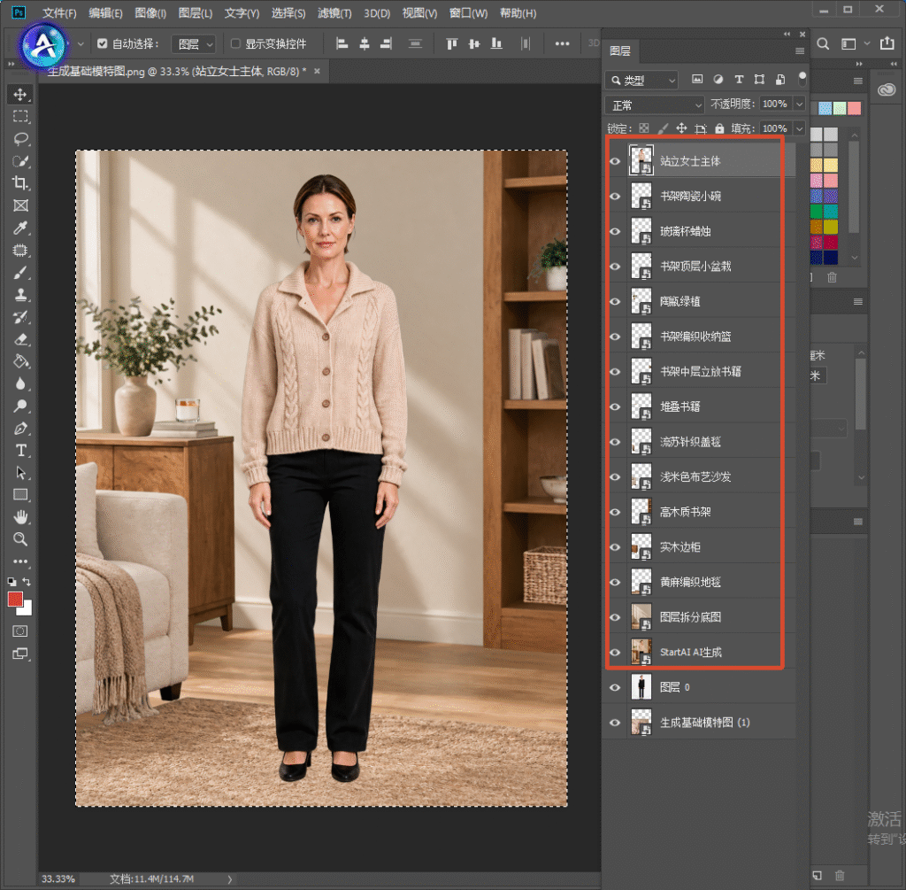Select the Frame tool
Screen dimensions: 906x890
click(20, 205)
